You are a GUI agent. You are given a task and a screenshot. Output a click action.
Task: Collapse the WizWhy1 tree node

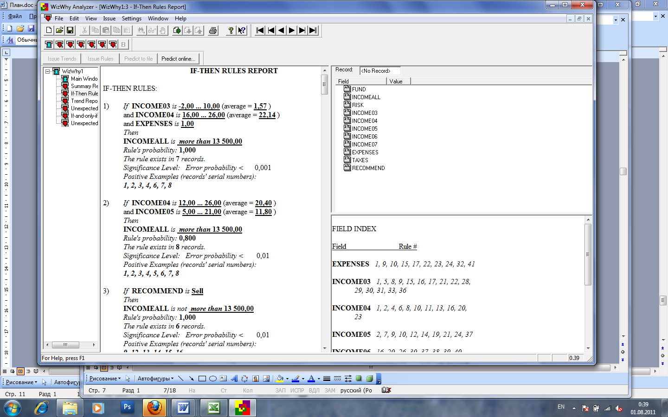click(x=47, y=71)
